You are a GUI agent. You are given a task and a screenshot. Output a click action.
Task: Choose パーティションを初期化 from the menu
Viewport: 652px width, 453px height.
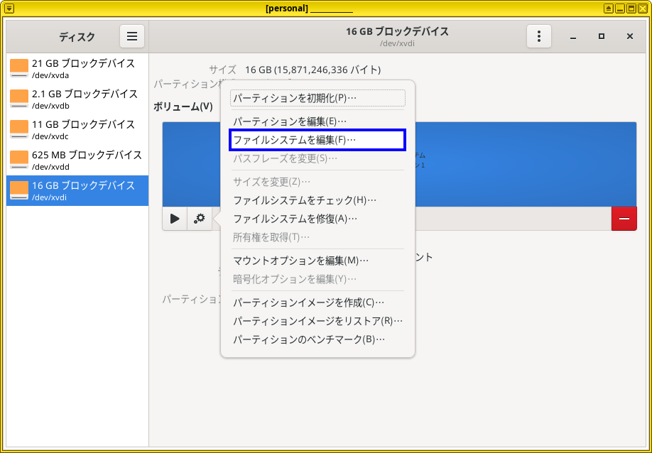coord(315,97)
